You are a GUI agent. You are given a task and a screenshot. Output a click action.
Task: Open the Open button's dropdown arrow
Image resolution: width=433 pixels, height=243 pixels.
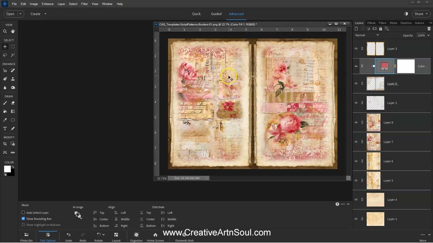20,14
